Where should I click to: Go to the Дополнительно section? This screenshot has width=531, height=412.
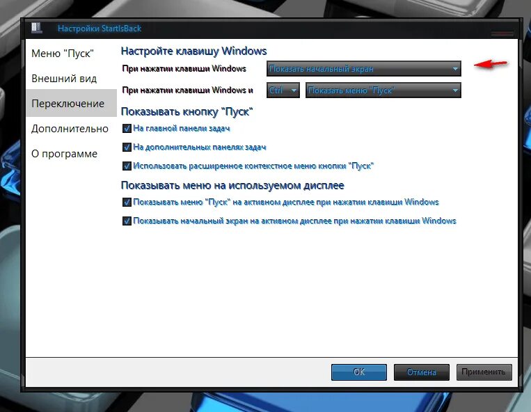(x=70, y=129)
